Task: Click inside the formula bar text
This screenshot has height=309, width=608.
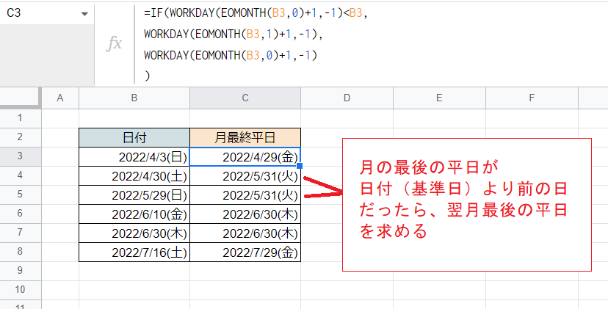Action: (256, 44)
